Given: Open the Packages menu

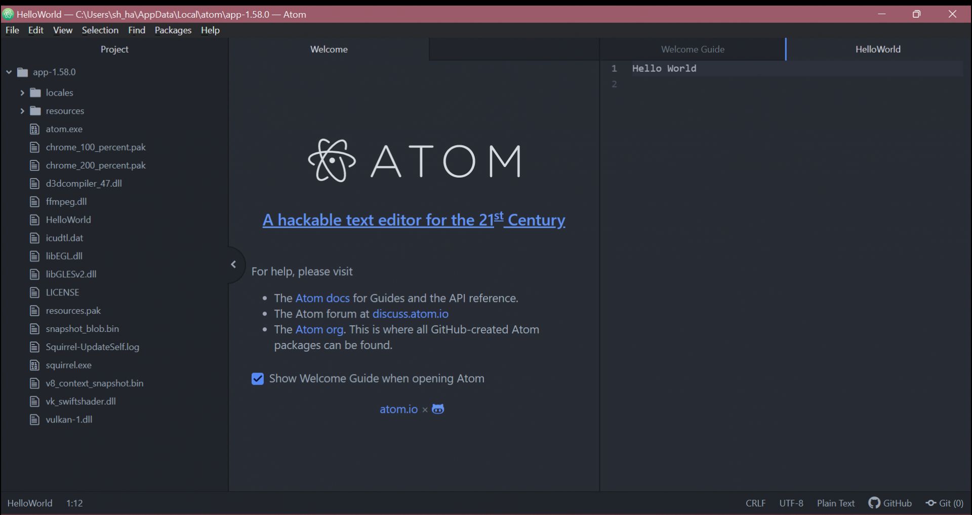Looking at the screenshot, I should tap(173, 30).
